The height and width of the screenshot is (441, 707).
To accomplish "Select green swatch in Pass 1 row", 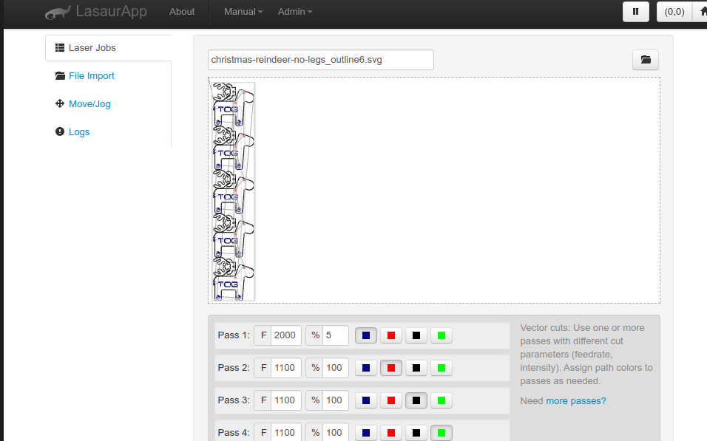I will [442, 335].
